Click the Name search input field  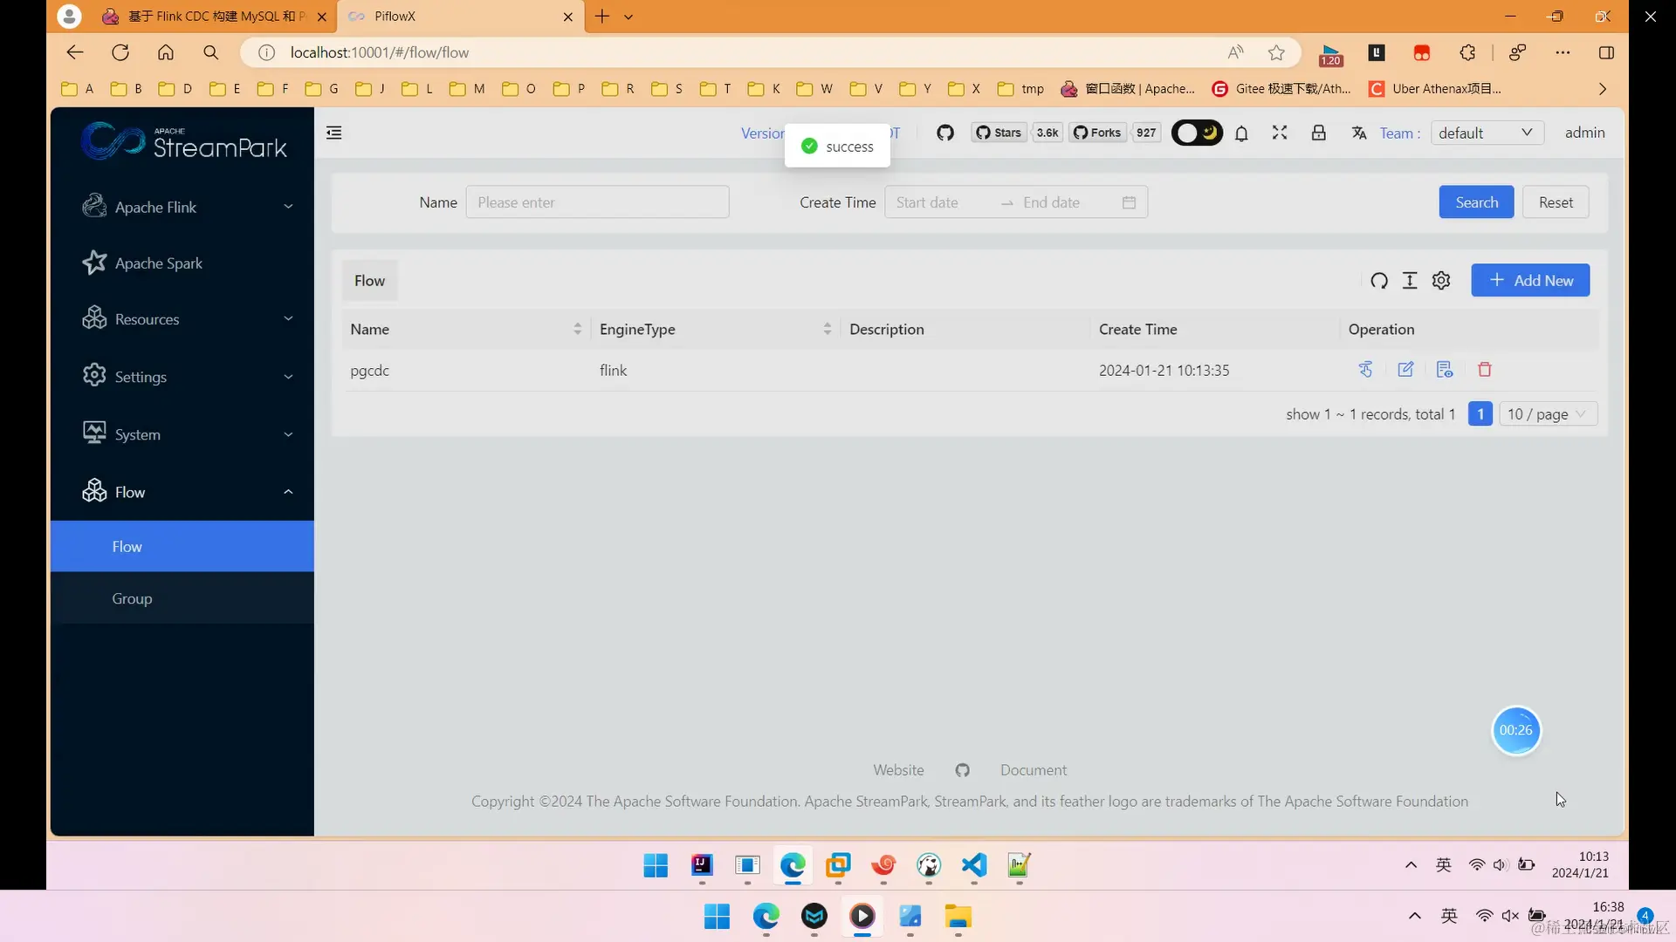click(597, 202)
